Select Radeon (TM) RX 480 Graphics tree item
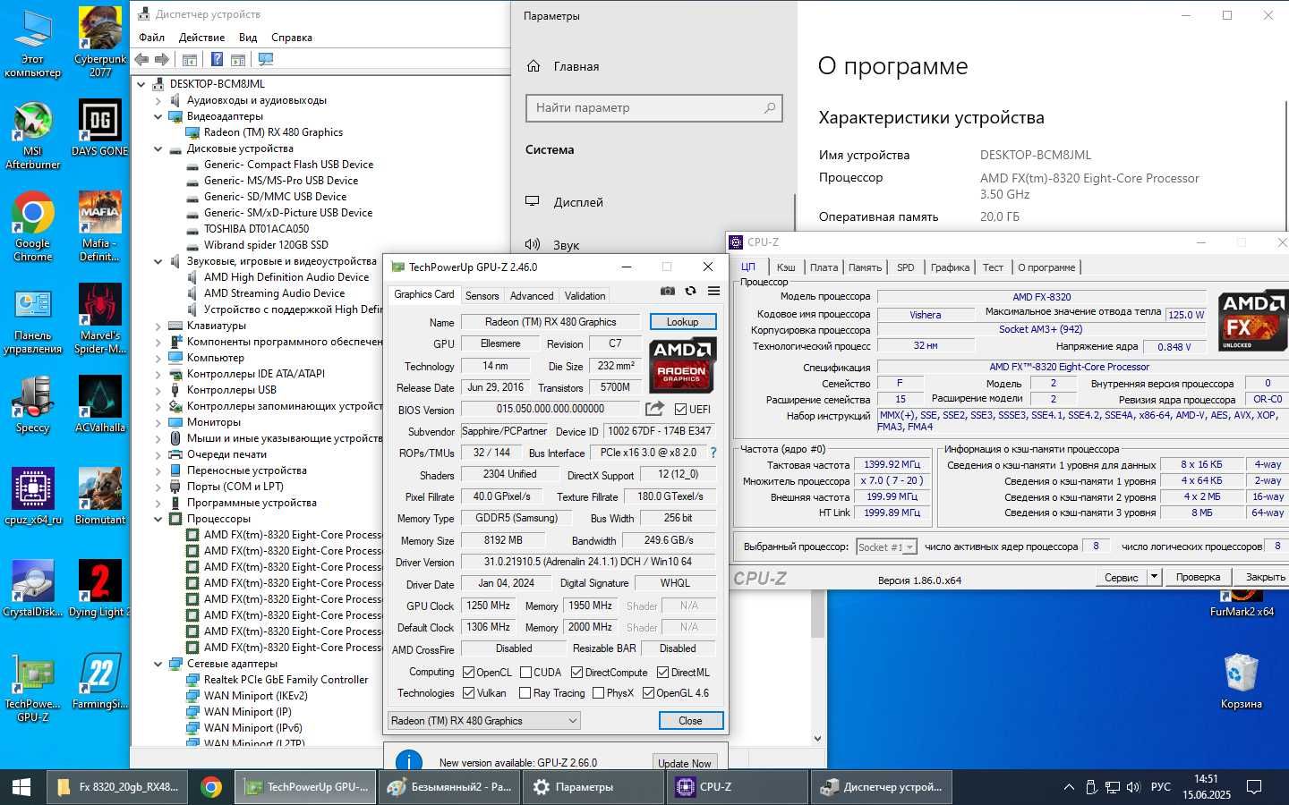 pyautogui.click(x=273, y=132)
